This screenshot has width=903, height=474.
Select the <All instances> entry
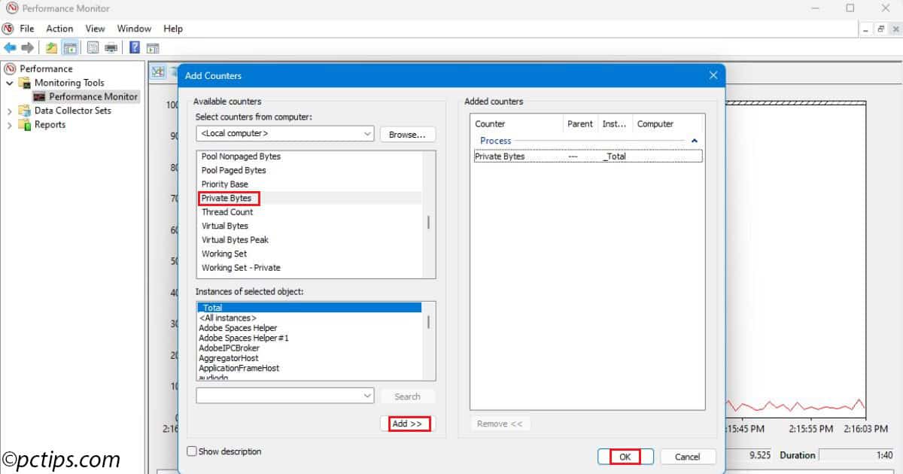227,318
